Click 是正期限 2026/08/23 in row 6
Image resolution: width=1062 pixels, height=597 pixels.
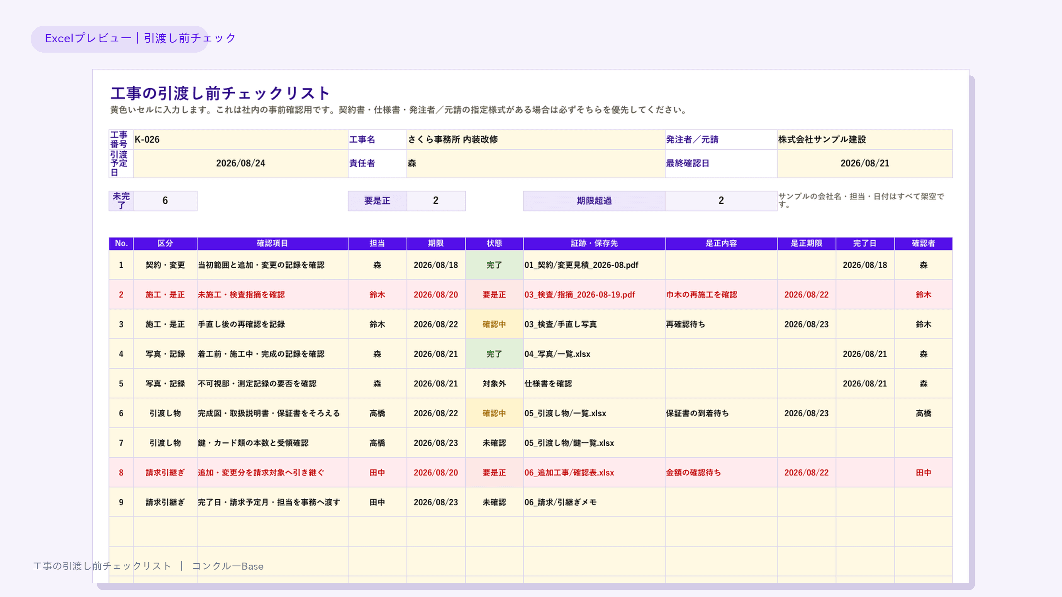pos(806,413)
